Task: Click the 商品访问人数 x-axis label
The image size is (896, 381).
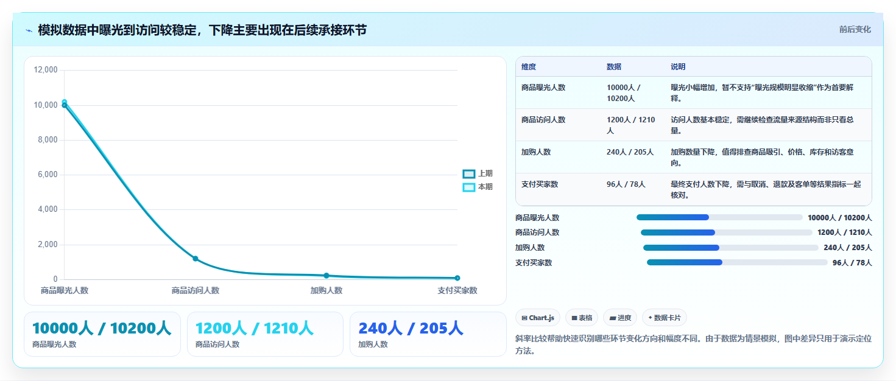Action: coord(196,291)
